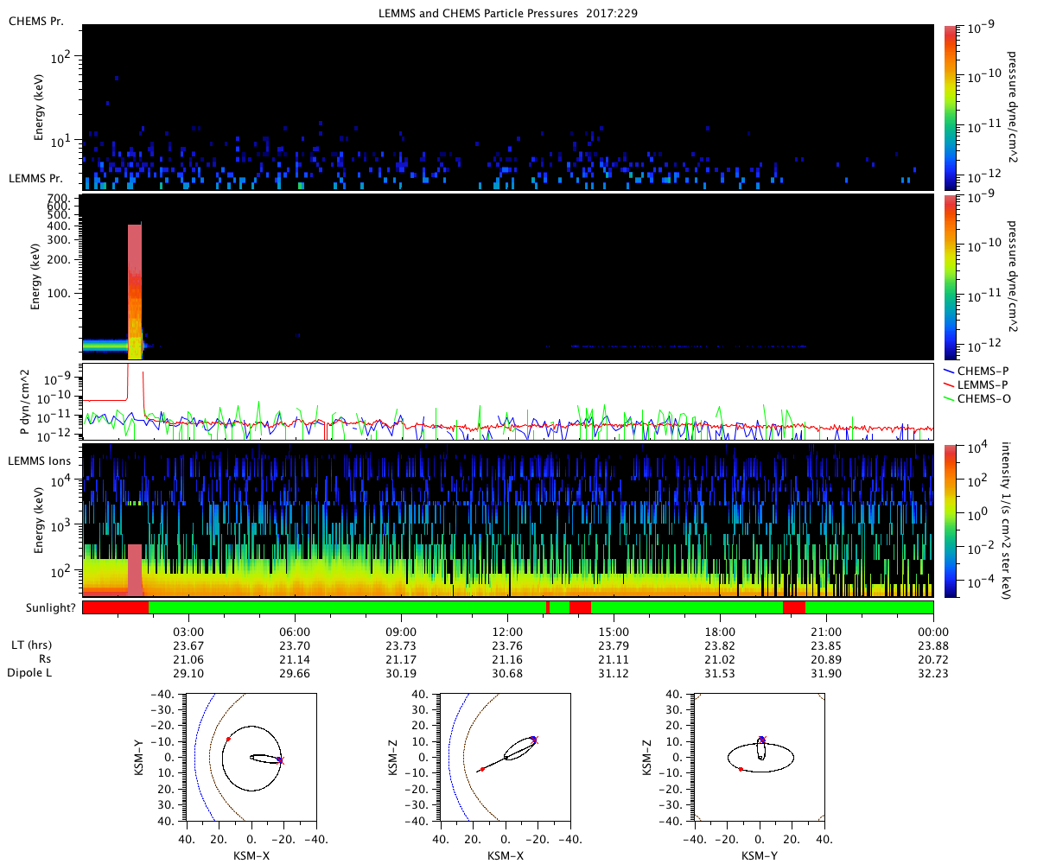1037x864 pixels.
Task: Click the red Sunlight segment just before 15:00
Action: point(580,607)
